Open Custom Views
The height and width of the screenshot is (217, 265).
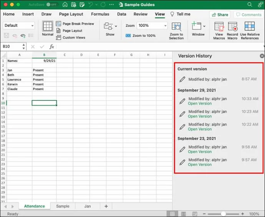[x=71, y=38]
